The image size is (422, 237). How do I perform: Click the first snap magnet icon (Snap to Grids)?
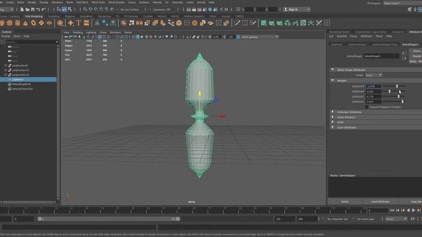85,9
